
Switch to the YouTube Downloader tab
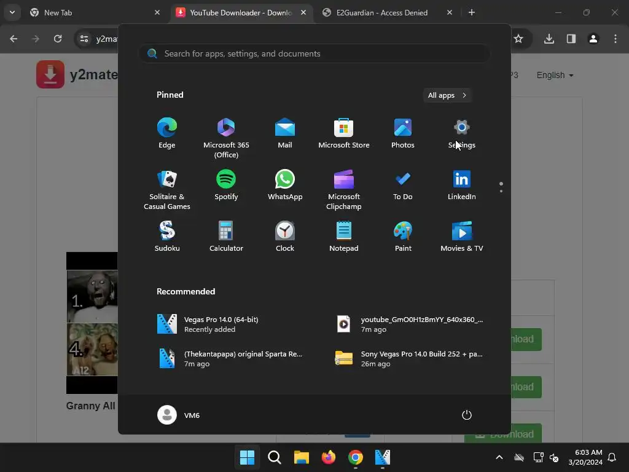point(241,12)
